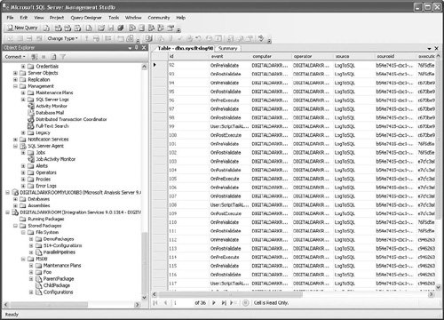
Task: Click the computer column header
Action: tap(271, 56)
